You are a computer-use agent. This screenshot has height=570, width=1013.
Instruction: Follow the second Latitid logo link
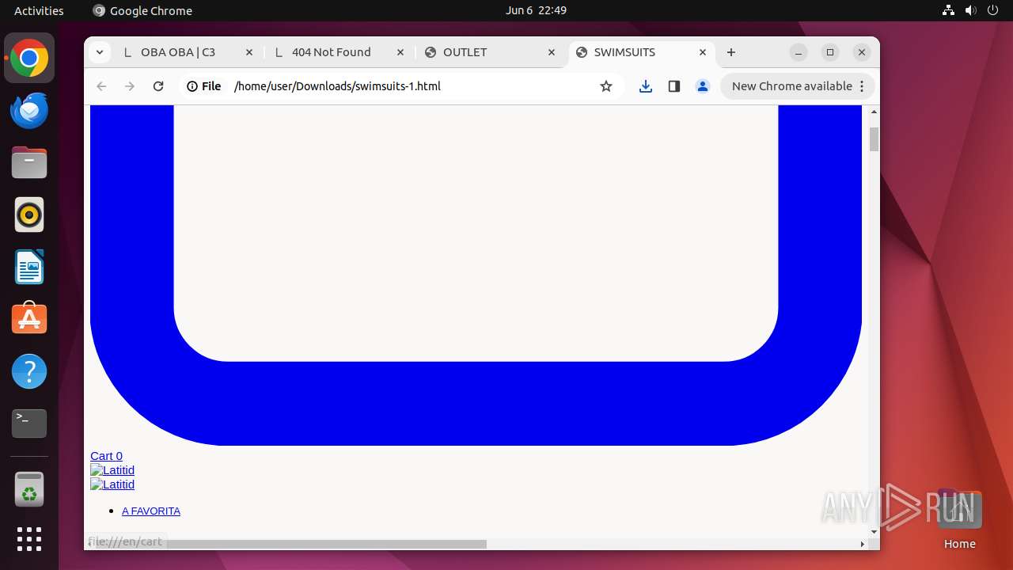[x=112, y=484]
